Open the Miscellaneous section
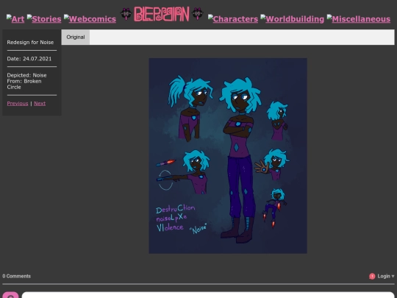397x298 pixels. [x=359, y=18]
